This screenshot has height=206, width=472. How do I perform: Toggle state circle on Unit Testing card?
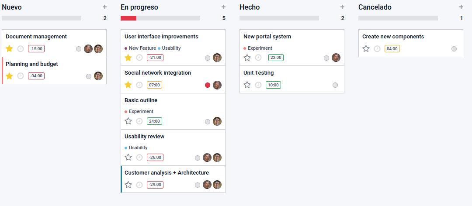pos(335,85)
